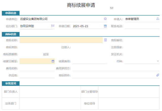Viewport: 162px width, 111px height.
Task: Click the 部门负责人 approval opinion cell
Action: click(50, 92)
